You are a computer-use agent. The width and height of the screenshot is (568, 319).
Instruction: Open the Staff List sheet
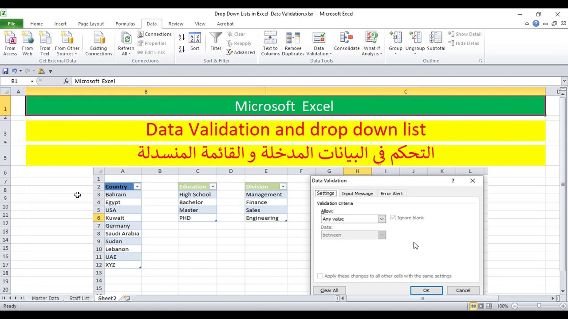point(79,299)
